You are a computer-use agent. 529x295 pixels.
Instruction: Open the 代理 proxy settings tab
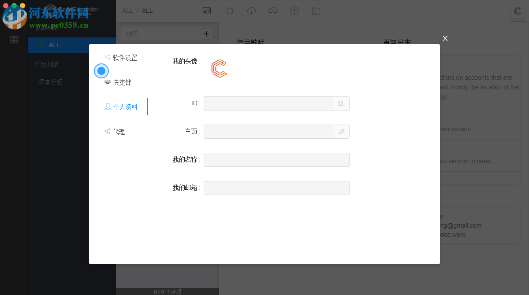coord(118,131)
